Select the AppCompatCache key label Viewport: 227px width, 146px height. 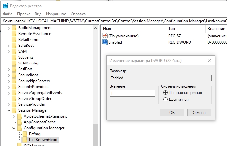click(x=40, y=122)
